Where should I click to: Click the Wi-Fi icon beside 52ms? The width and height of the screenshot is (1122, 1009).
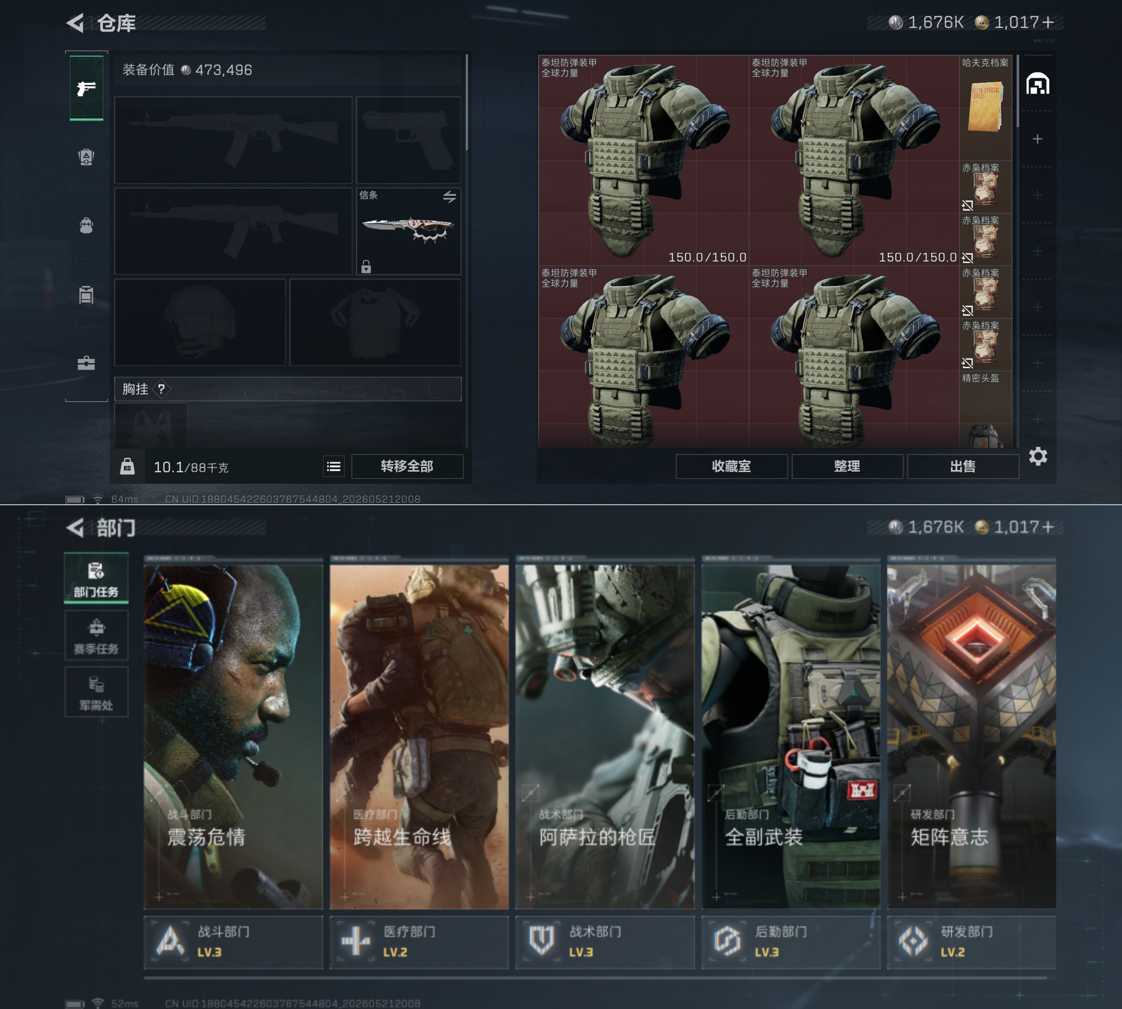[98, 1003]
